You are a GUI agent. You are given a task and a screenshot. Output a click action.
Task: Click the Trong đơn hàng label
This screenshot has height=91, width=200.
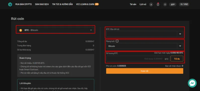coord(24,46)
